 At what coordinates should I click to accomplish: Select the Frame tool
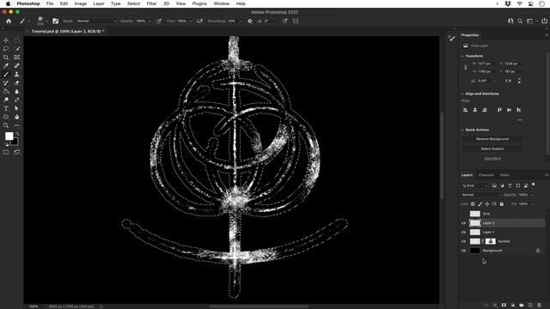[17, 58]
